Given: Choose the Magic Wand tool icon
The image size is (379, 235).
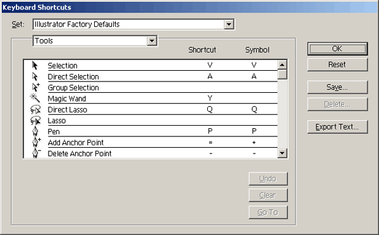Looking at the screenshot, I should coord(35,98).
